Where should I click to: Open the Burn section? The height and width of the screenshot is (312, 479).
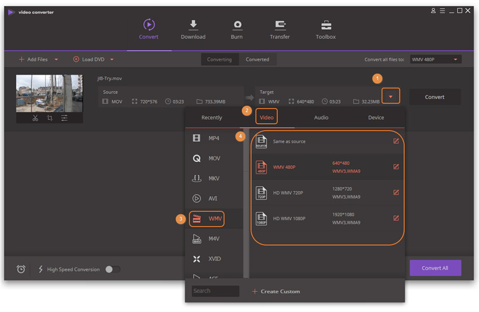pos(237,29)
